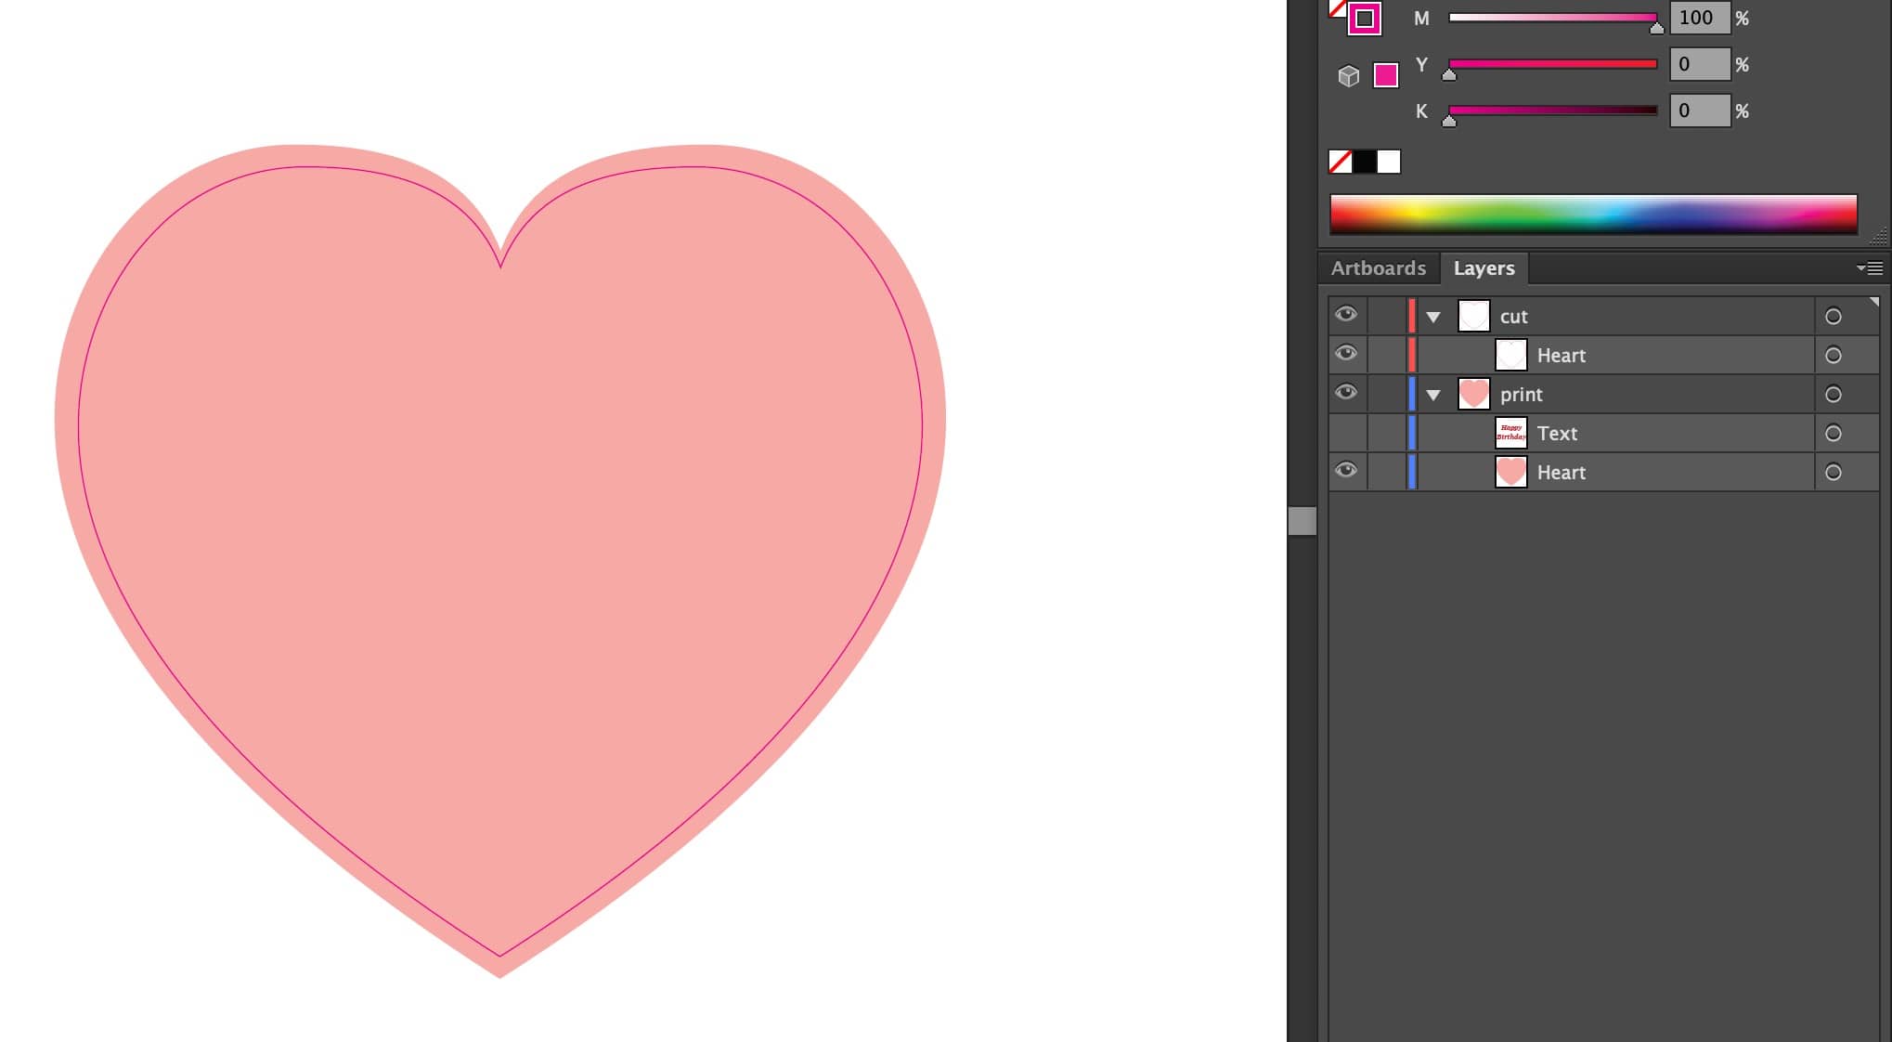Image resolution: width=1892 pixels, height=1042 pixels.
Task: Hide the cut layer with its eye icon
Action: [x=1346, y=315]
